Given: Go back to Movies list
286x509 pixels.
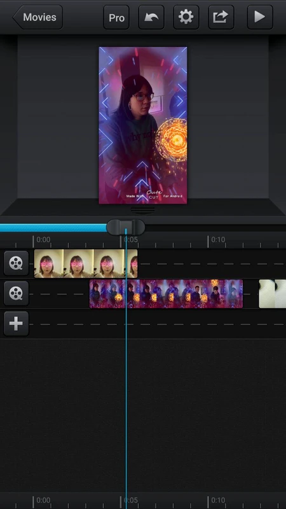Looking at the screenshot, I should (37, 17).
